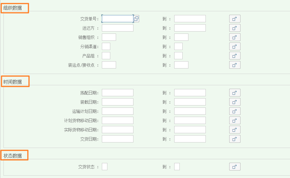Click multiple selection icon for 产品组 row
Viewport: 290px width, 178px height.
coord(235,56)
